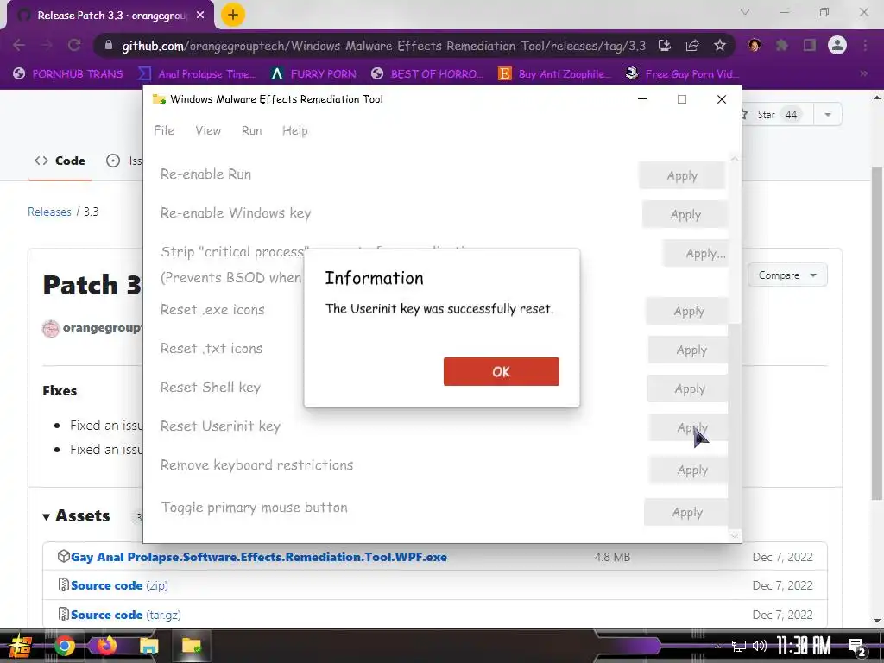884x663 pixels.
Task: Click the github.com address bar
Action: [x=383, y=46]
